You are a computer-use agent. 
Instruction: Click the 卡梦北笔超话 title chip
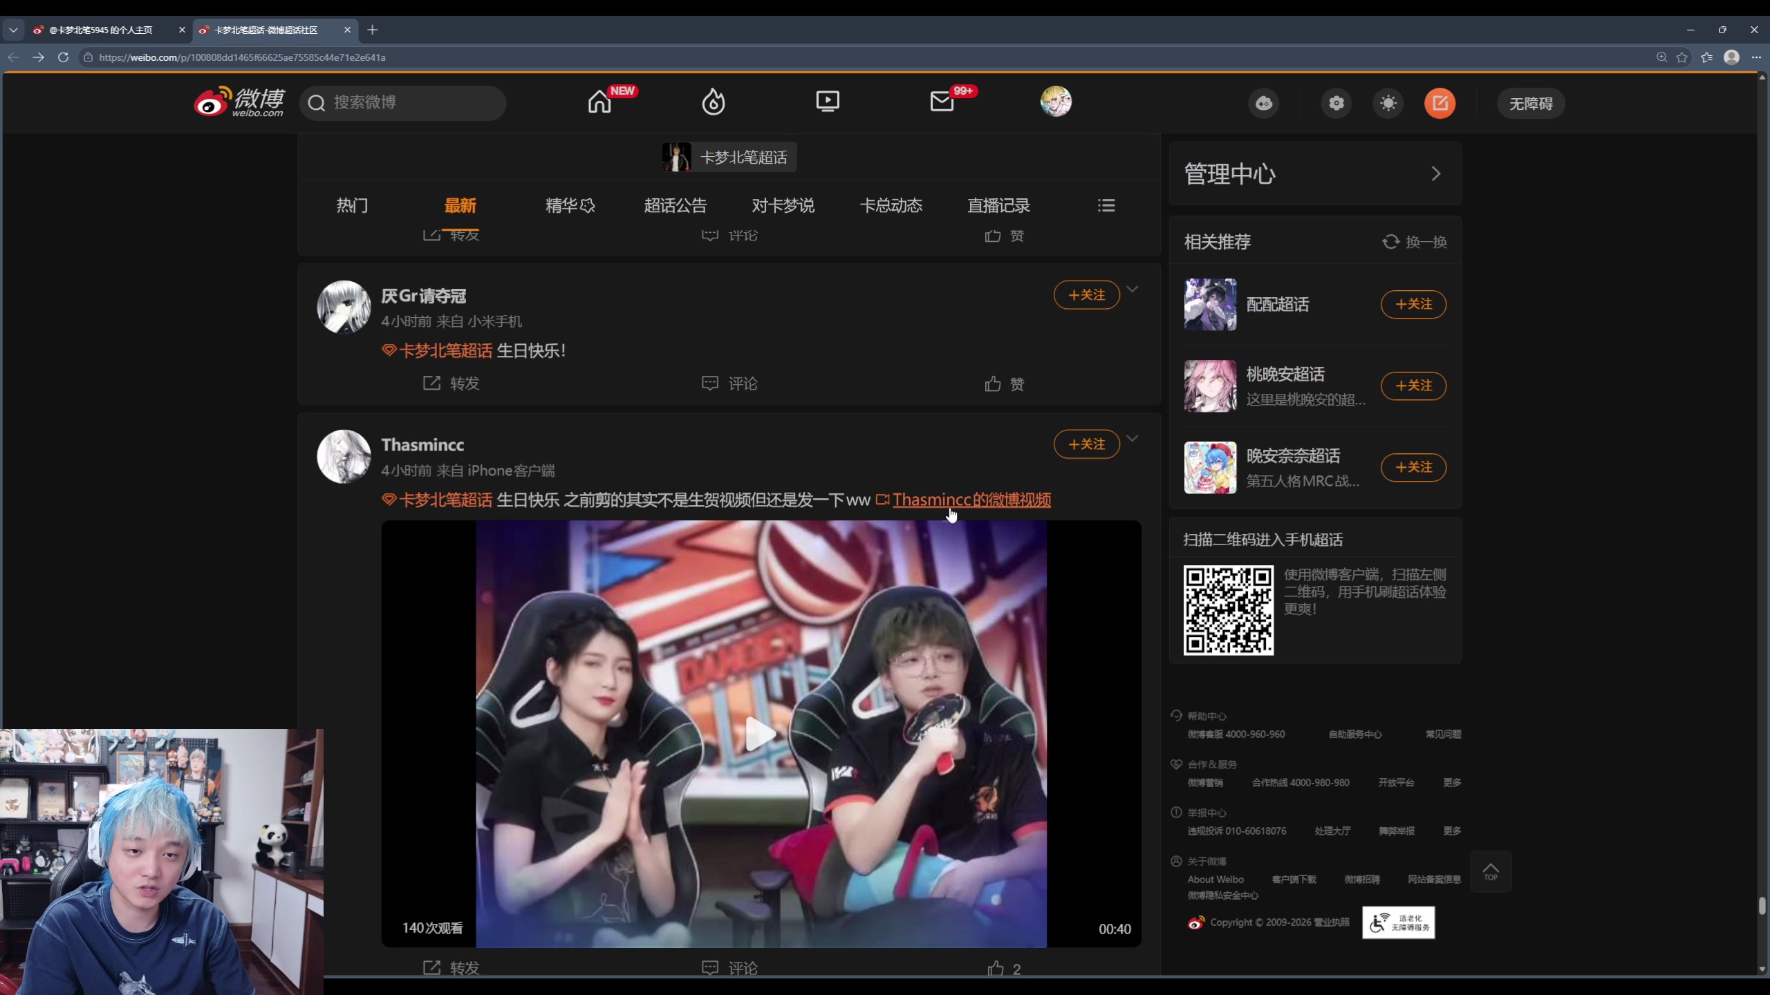[729, 157]
